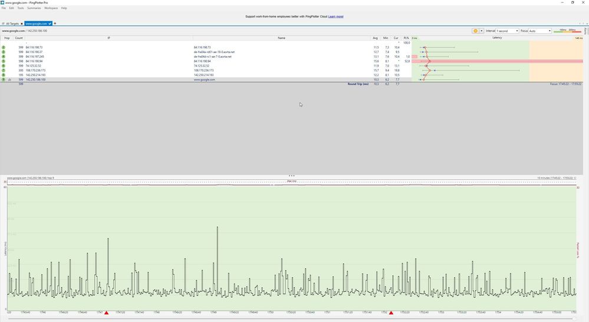Click the three-dot splitter handle above the timeline graph
The image size is (589, 322).
(292, 176)
